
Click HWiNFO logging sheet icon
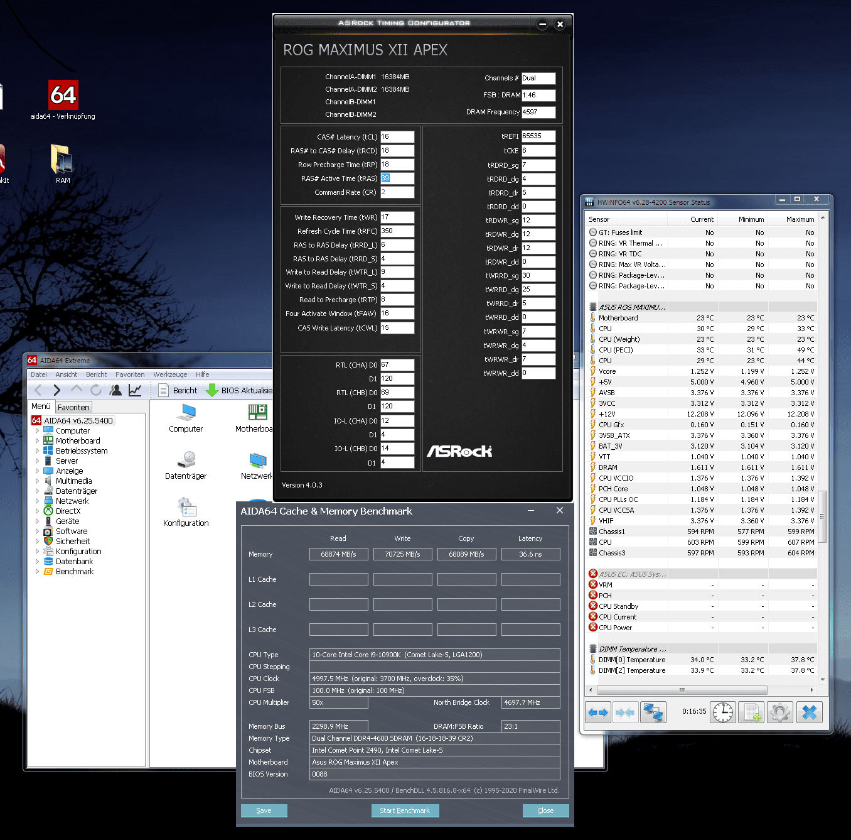coord(751,712)
